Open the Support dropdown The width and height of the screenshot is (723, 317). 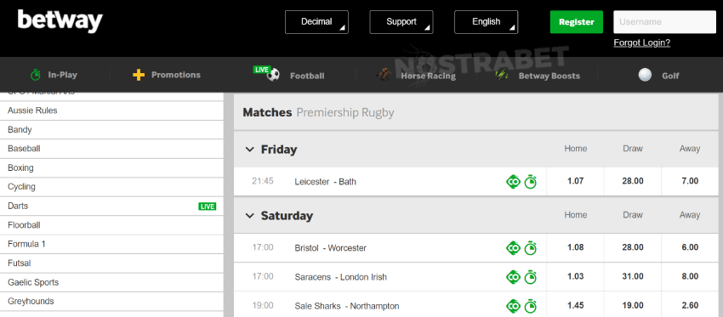tap(401, 22)
